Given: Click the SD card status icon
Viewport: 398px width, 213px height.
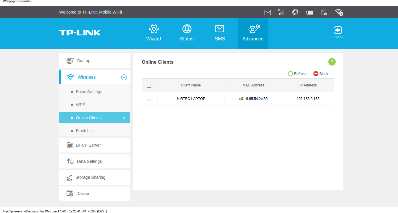Looking at the screenshot, I should [x=324, y=12].
